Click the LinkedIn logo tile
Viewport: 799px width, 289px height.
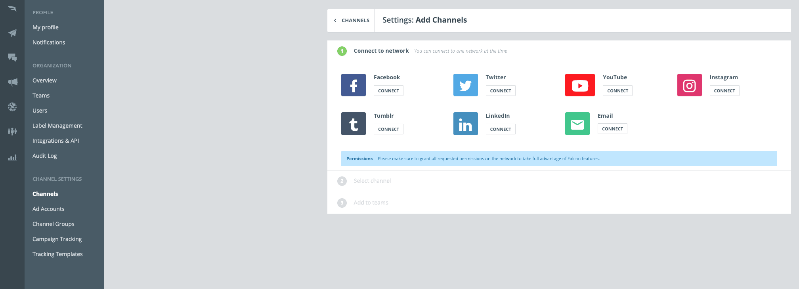click(x=466, y=124)
